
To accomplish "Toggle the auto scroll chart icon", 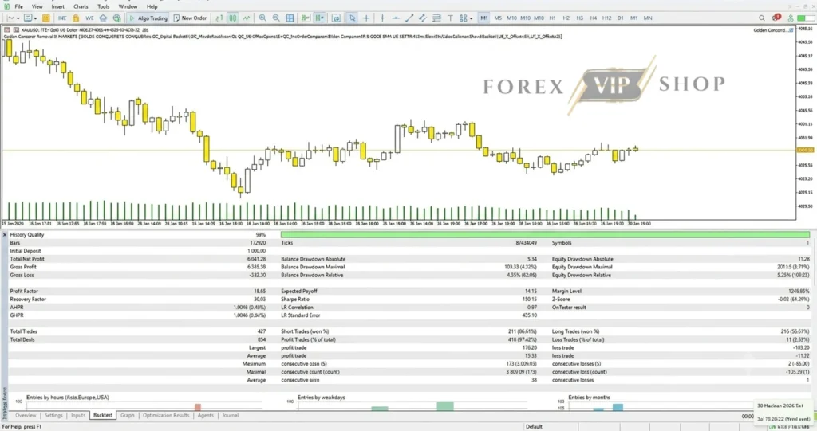I will [306, 18].
